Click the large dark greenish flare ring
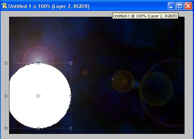This screenshot has width=194, height=139. (156, 89)
